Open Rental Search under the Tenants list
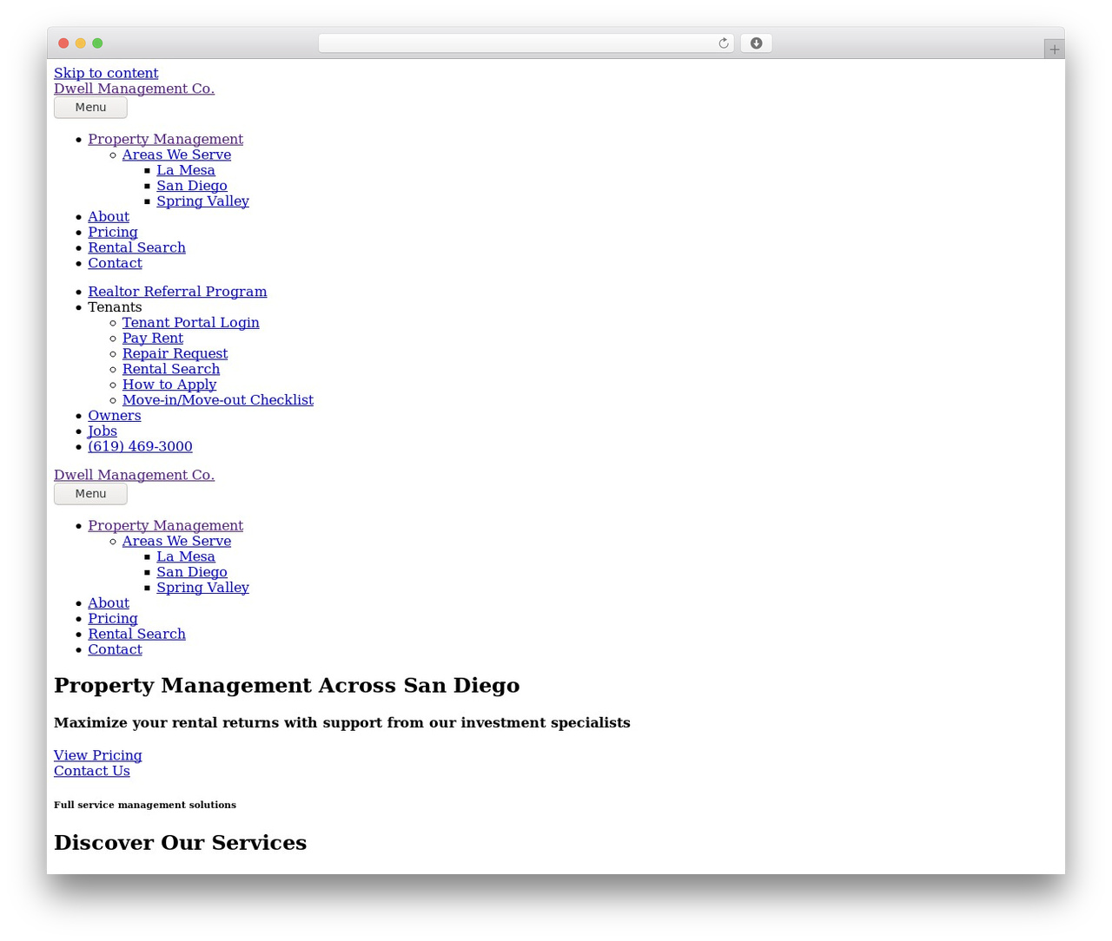Viewport: 1112px width, 941px height. 170,370
